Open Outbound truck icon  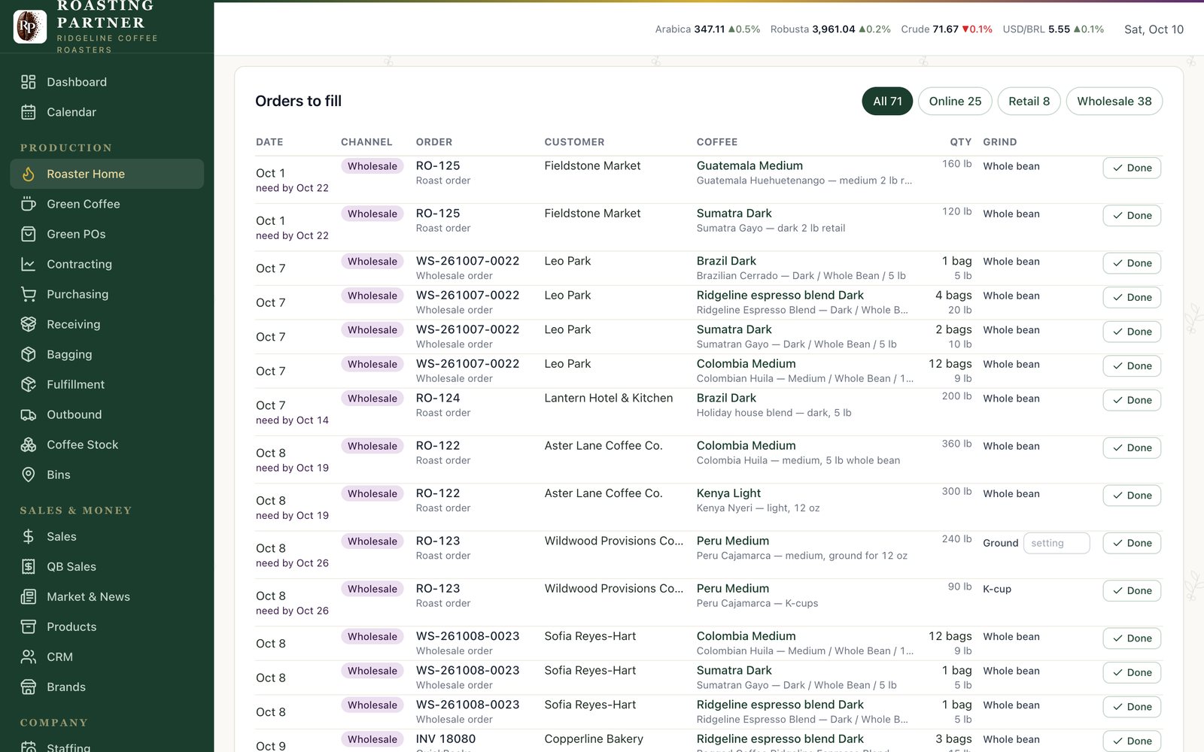click(29, 414)
